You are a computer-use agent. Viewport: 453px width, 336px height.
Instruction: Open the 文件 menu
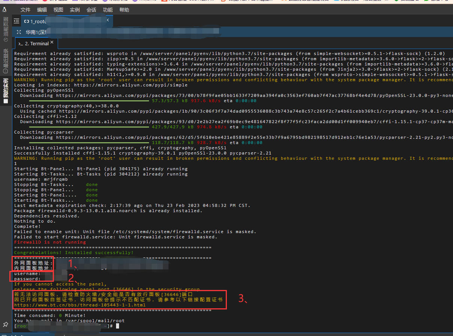tap(25, 10)
